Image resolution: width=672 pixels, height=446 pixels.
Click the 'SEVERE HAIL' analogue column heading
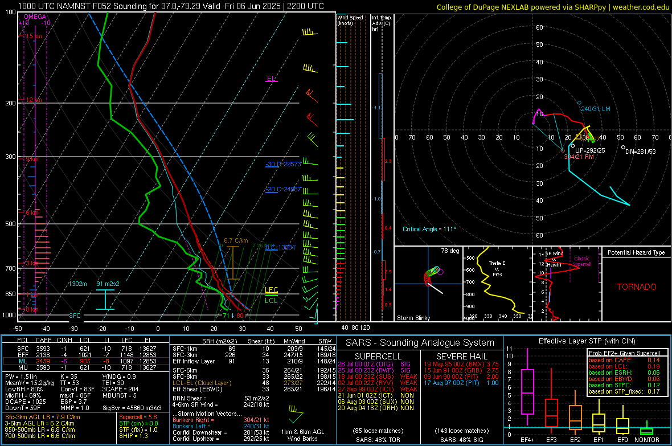(x=461, y=357)
